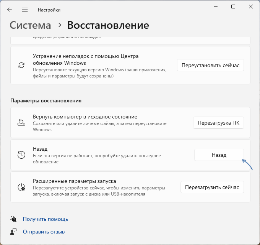
Task: Click Вернуть компьютер в исходное состояние title
Action: 85,117
